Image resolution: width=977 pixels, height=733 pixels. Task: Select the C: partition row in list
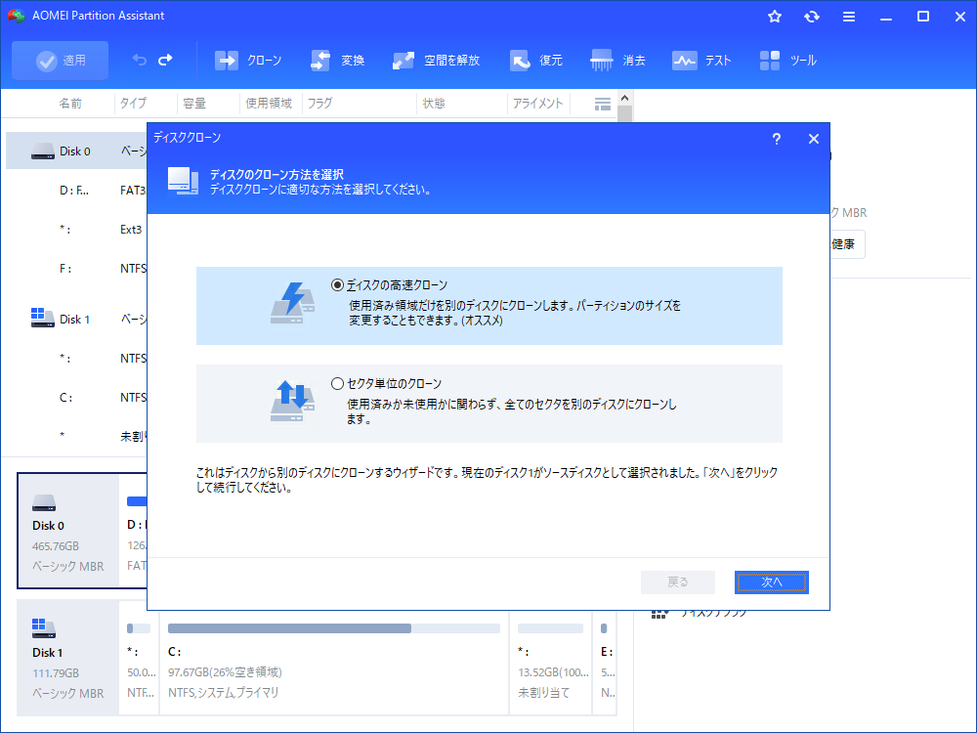tap(76, 398)
